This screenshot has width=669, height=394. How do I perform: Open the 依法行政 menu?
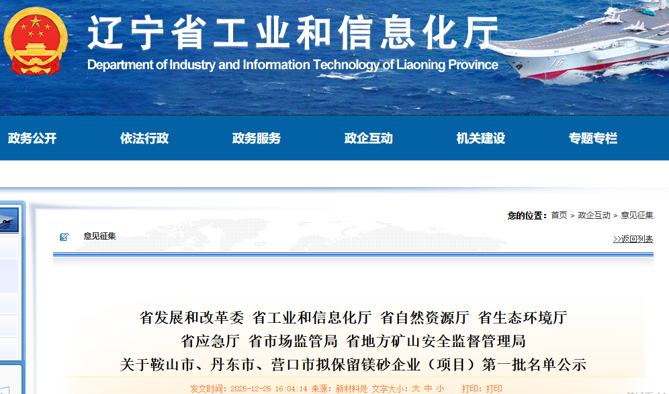pos(144,139)
